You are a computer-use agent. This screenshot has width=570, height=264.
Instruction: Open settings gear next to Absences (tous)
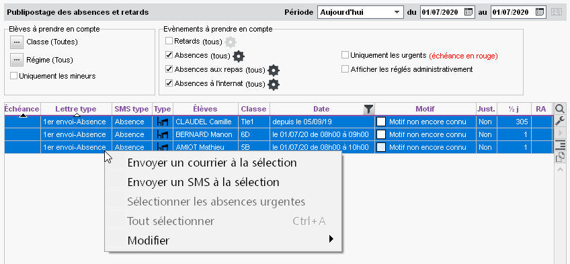click(239, 56)
